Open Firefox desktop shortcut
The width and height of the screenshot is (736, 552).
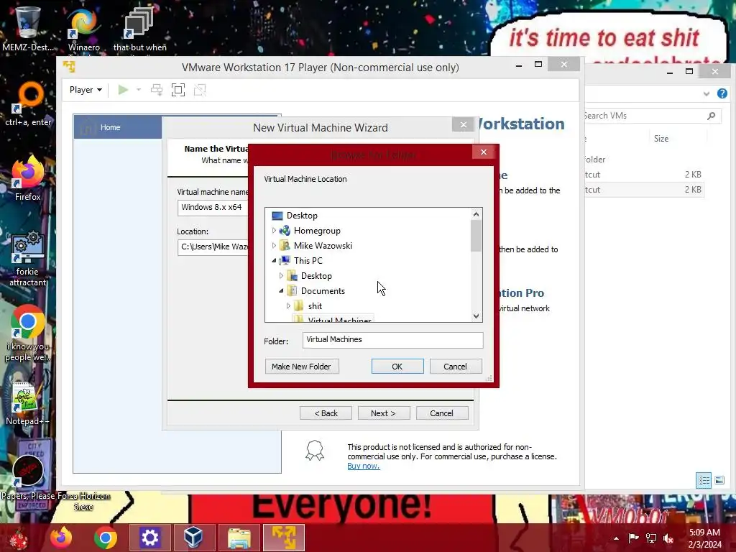[x=28, y=178]
